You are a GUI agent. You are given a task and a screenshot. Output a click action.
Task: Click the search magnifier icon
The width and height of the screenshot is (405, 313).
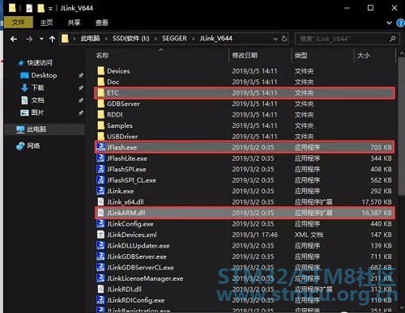click(x=393, y=39)
